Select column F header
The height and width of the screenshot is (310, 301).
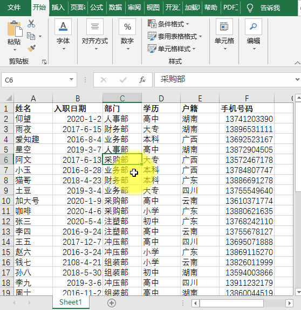click(247, 98)
